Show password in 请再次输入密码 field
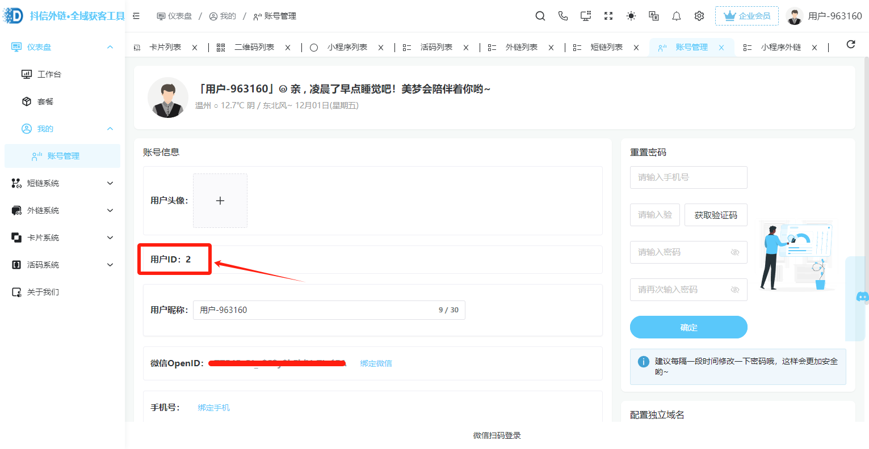The height and width of the screenshot is (449, 869). tap(735, 290)
